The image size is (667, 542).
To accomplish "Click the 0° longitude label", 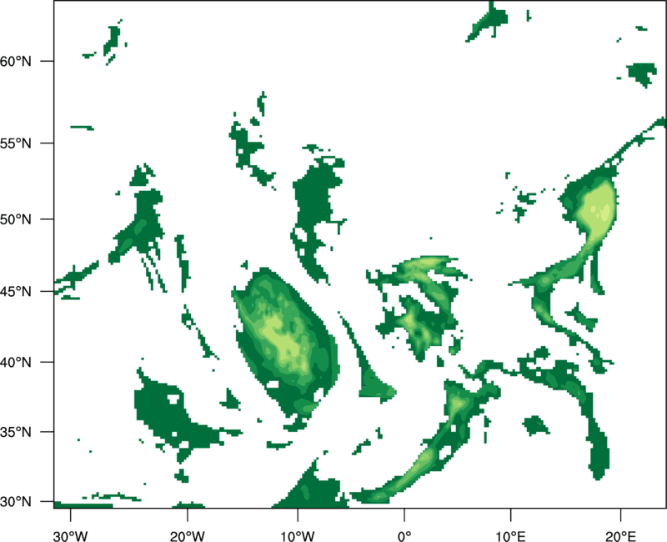I will point(404,536).
